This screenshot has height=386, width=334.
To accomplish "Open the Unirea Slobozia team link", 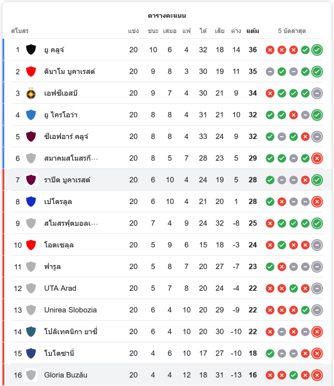I will coord(70,310).
